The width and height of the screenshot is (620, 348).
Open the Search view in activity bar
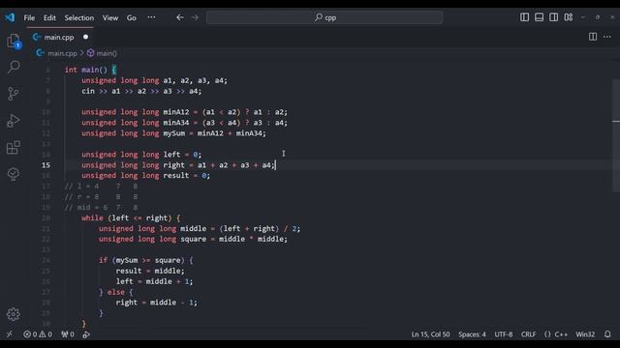(14, 67)
